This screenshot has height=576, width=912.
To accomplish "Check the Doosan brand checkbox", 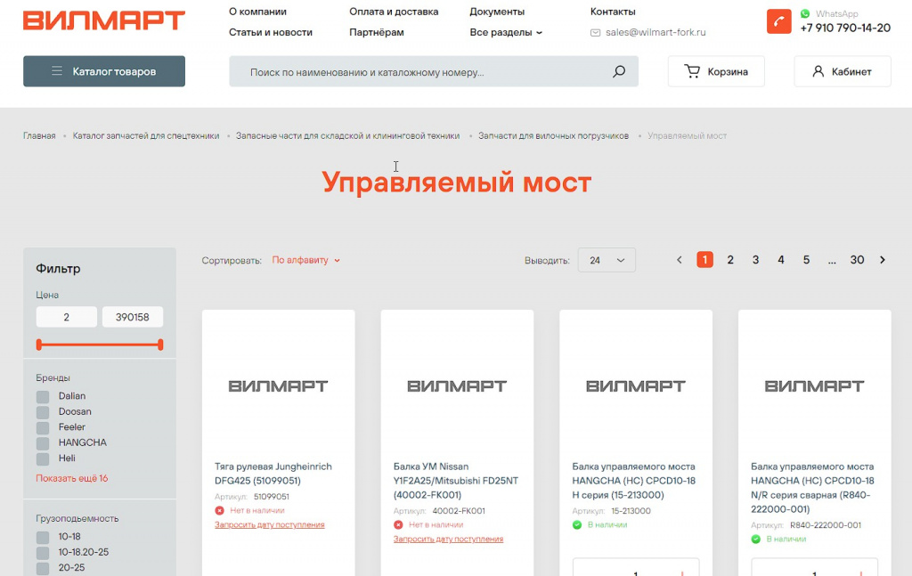I will tap(43, 413).
